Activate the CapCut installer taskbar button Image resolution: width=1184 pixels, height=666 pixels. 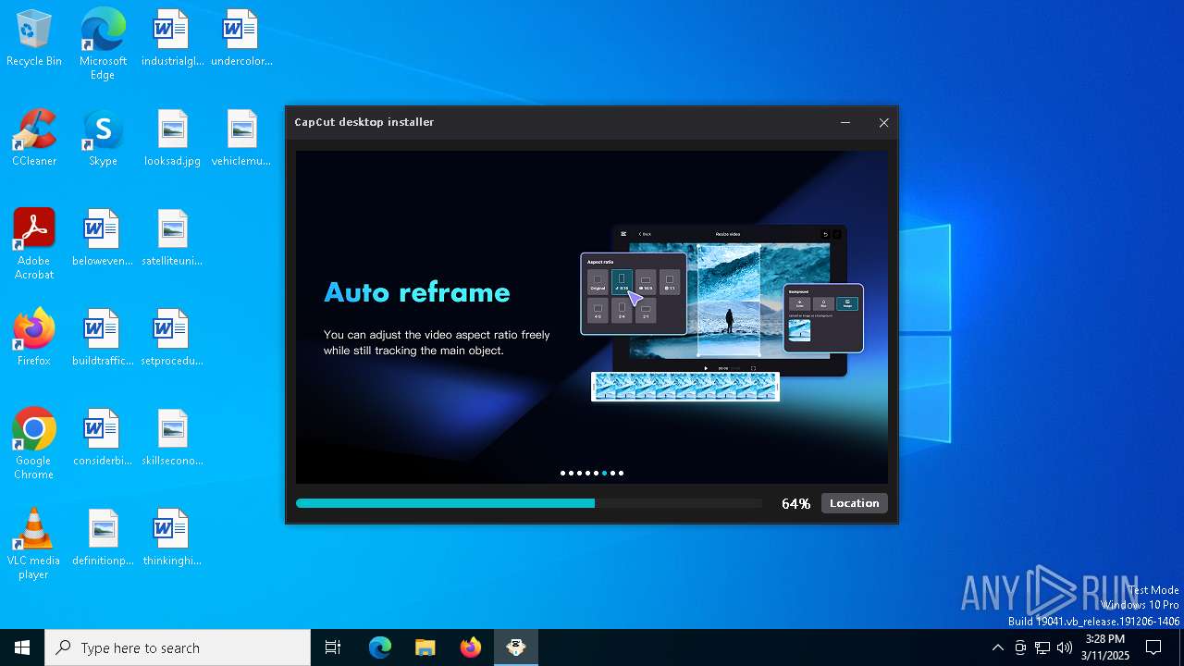pyautogui.click(x=516, y=647)
